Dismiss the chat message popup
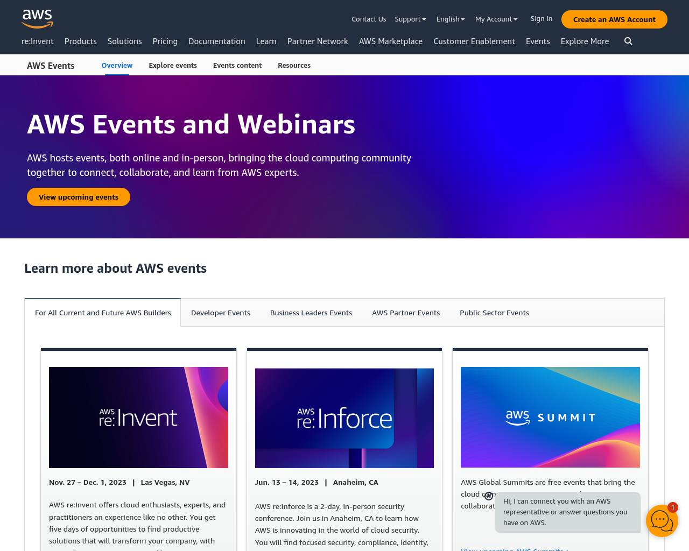Viewport: 689px width, 551px height. click(489, 496)
